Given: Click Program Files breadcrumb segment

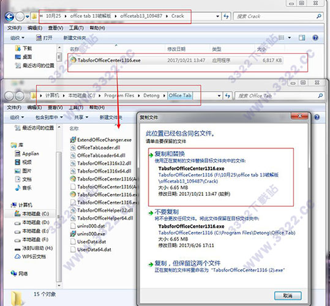Looking at the screenshot, I should pyautogui.click(x=119, y=95).
